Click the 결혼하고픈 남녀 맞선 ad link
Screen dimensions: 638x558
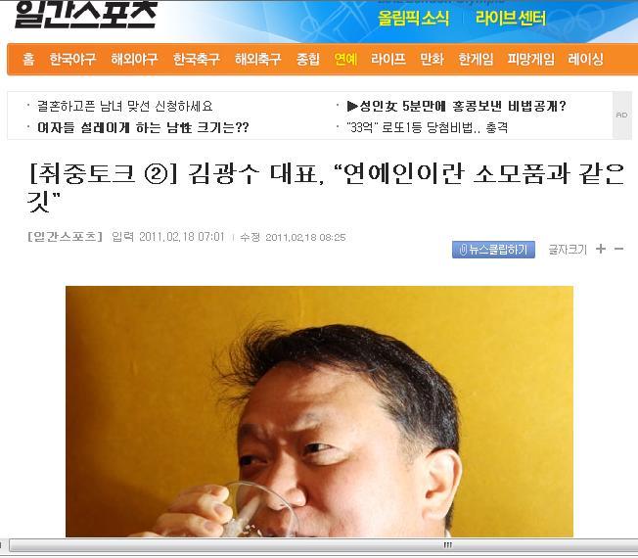125,107
